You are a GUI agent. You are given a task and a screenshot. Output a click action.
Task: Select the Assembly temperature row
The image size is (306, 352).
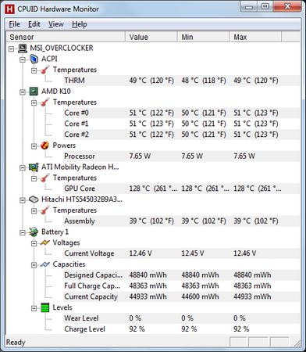click(181, 221)
